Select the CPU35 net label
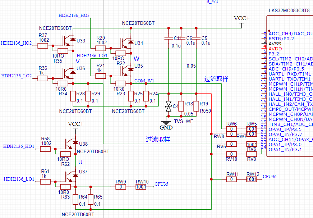Viewport: 313px width, 218px height. click(x=161, y=184)
